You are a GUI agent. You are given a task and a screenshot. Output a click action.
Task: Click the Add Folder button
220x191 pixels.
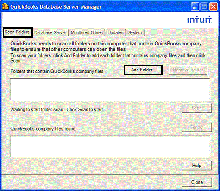point(143,70)
